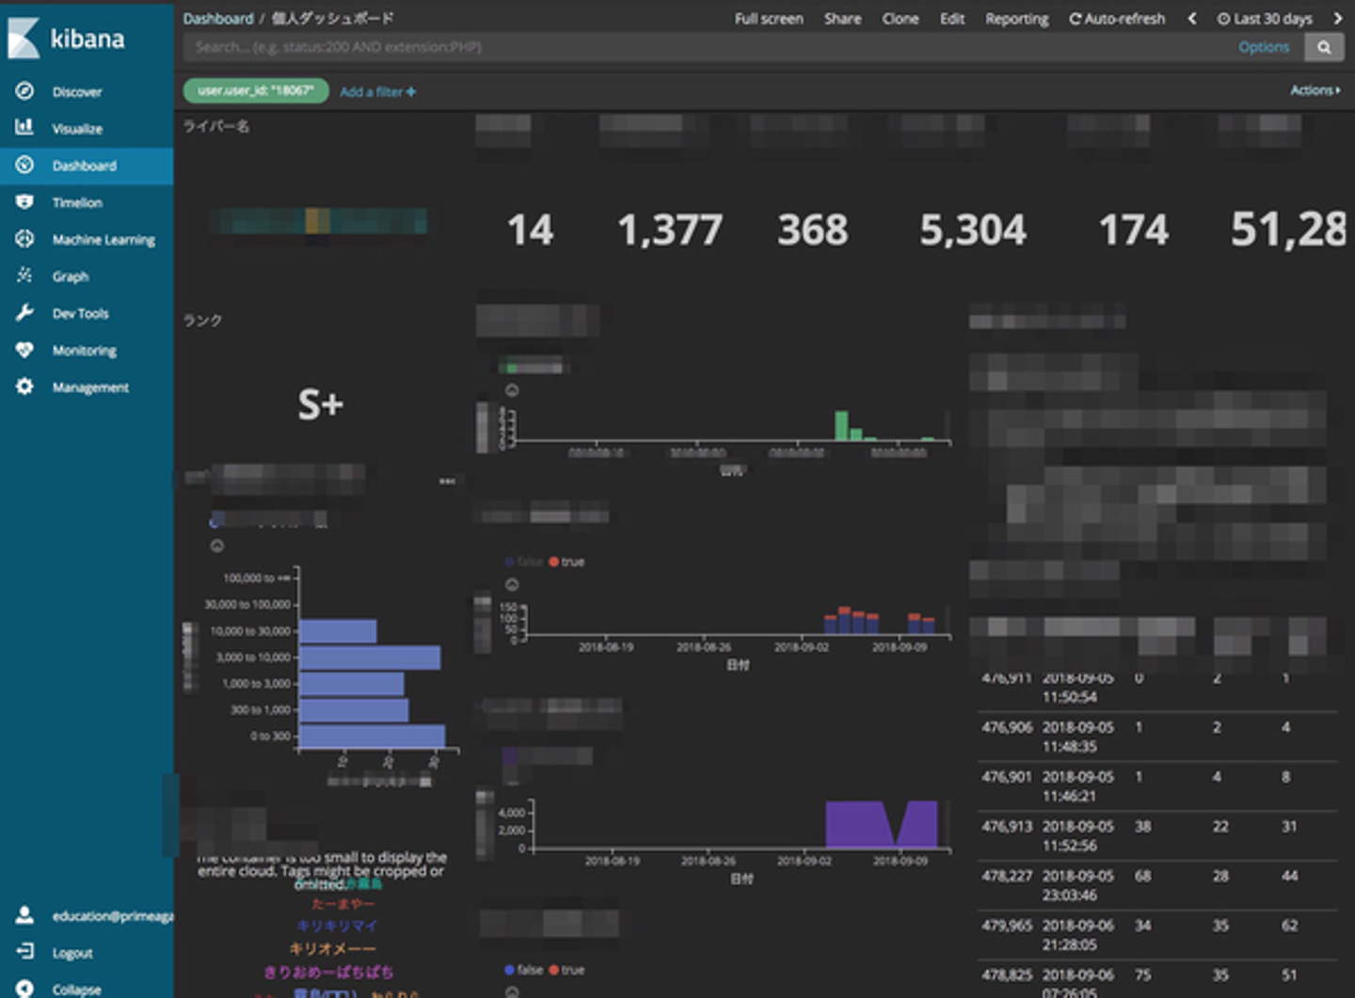This screenshot has height=998, width=1355.
Task: Click the Monitoring heartbeat icon
Action: click(24, 350)
